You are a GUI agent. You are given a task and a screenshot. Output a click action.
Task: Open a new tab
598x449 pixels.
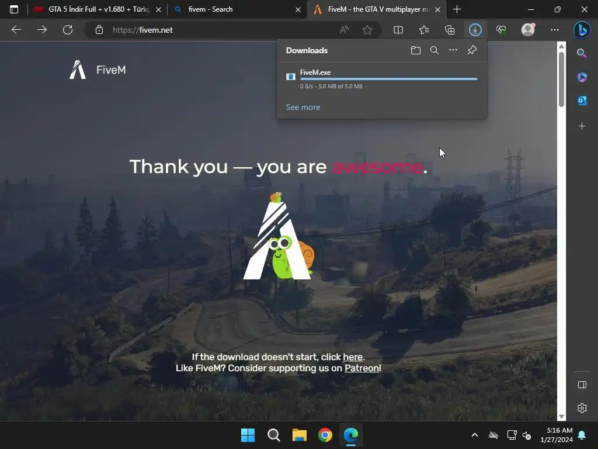pos(457,9)
